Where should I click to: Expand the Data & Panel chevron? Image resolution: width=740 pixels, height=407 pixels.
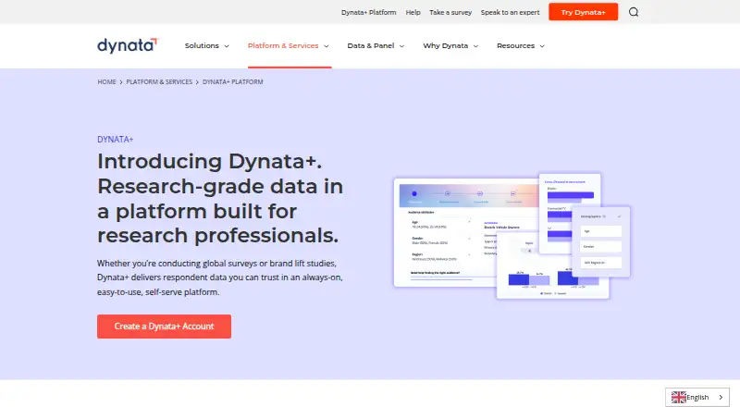tap(401, 46)
